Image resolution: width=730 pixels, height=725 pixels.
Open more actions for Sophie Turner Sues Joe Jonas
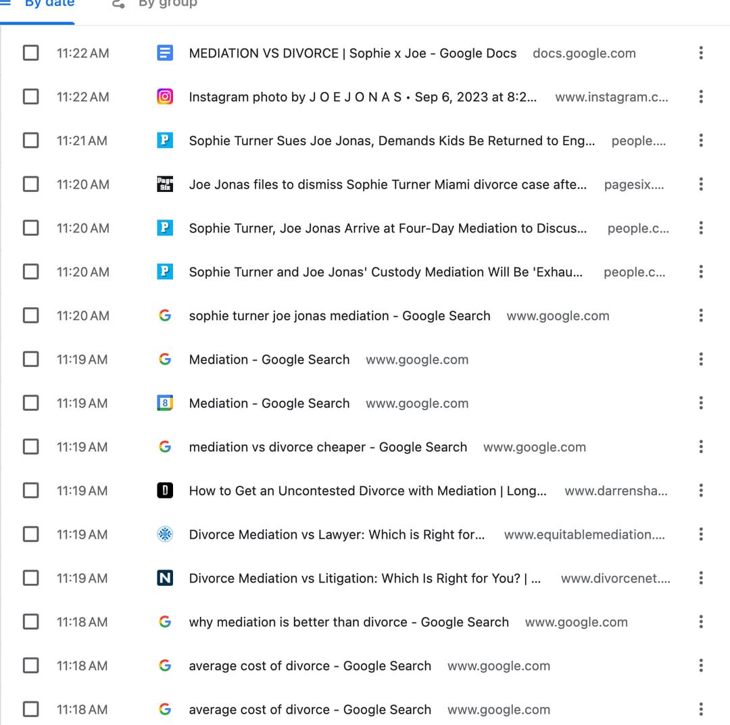(701, 141)
